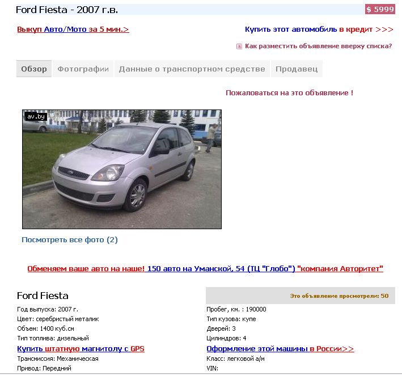Click the av.by watermark badge on photo
The image size is (402, 375).
[x=36, y=116]
